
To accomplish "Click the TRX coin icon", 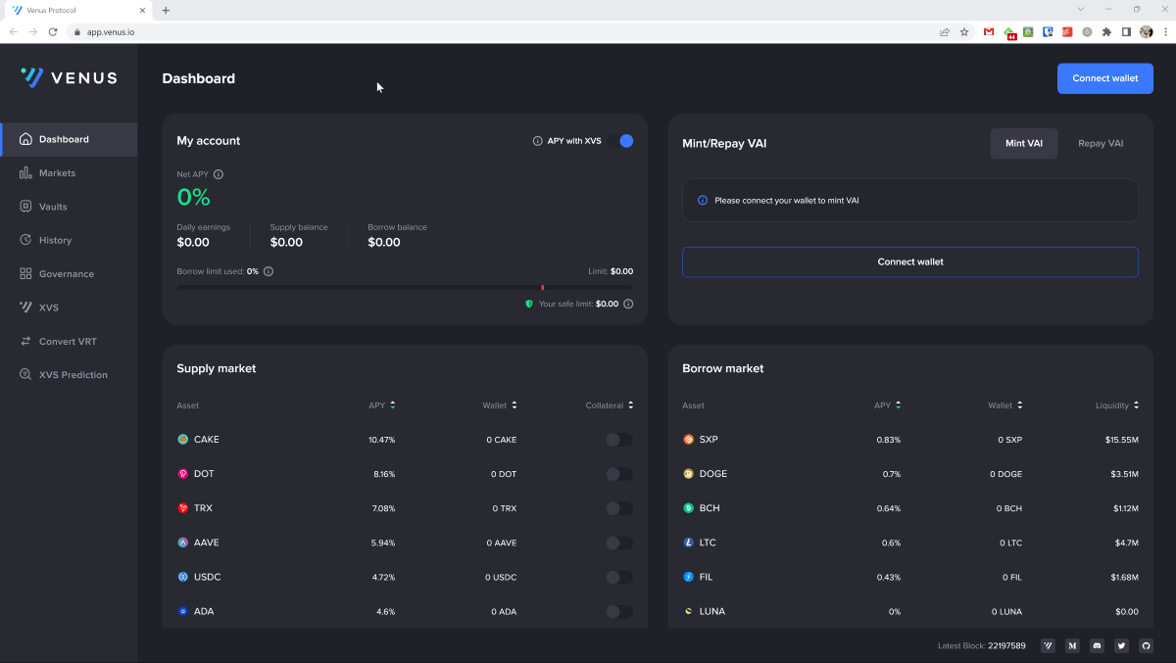I will pos(182,508).
